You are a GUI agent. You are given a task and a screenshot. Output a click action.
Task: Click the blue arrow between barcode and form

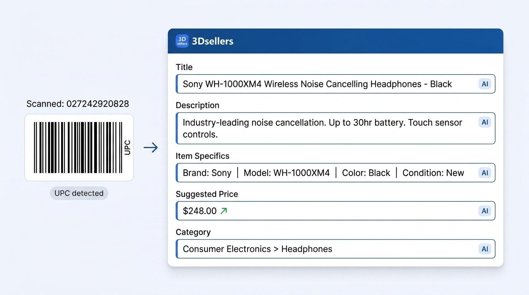151,147
